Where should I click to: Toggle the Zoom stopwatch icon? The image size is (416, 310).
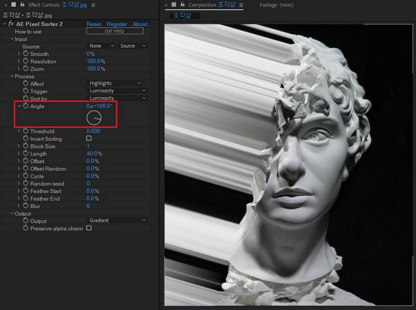[x=26, y=69]
